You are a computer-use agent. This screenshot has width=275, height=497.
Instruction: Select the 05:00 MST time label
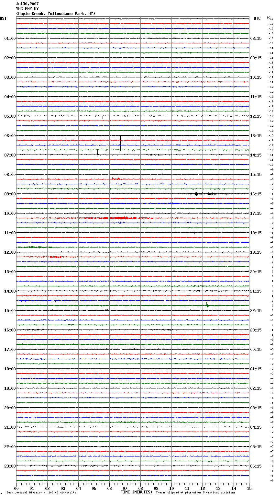[x=10, y=116]
